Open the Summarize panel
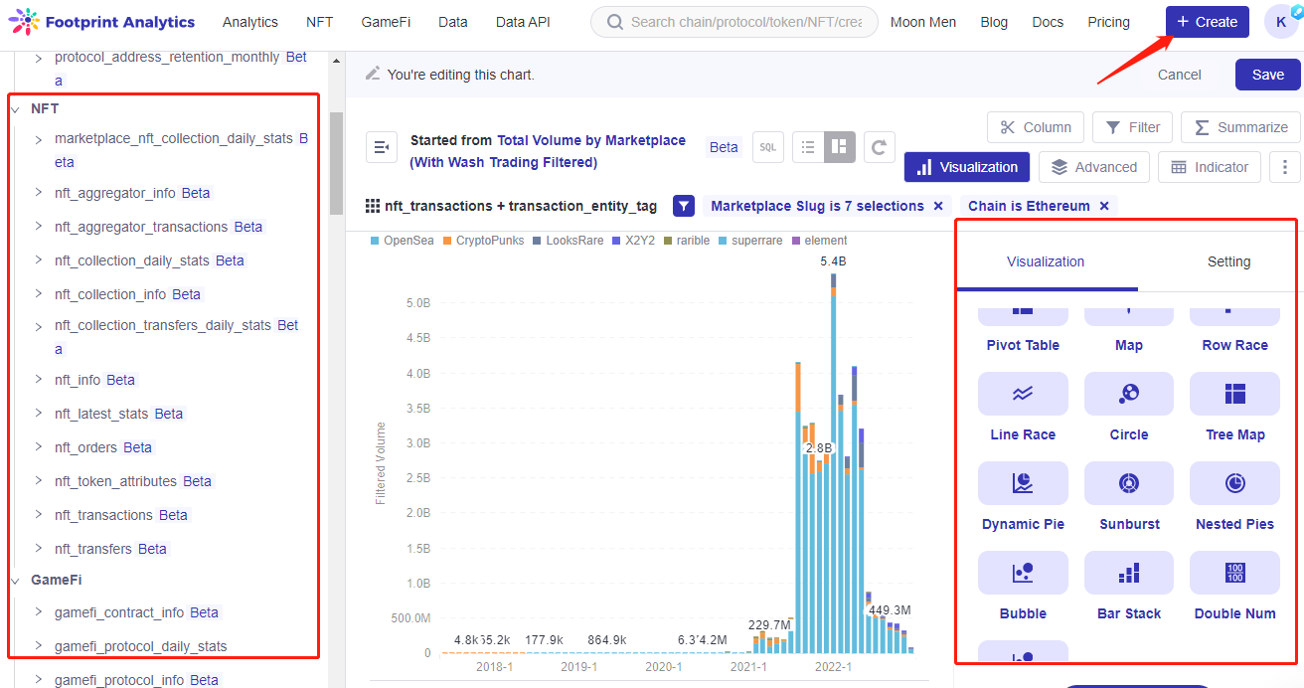Viewport: 1304px width, 688px height. point(1239,127)
